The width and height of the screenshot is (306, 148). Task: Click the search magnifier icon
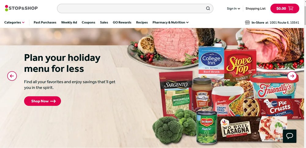[x=208, y=8]
